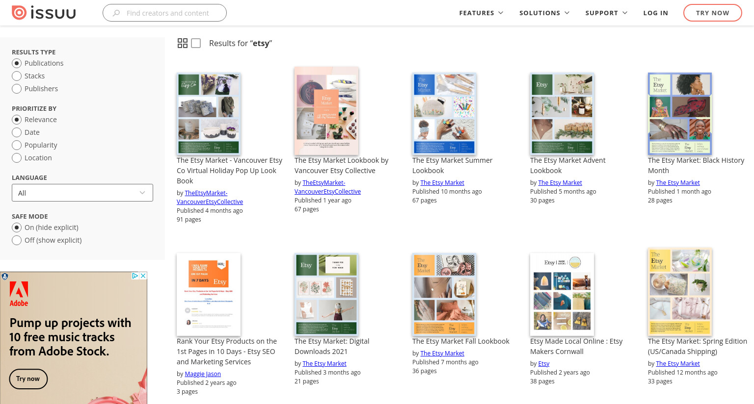The width and height of the screenshot is (754, 404).
Task: Prioritize results by Date
Action: tap(17, 132)
